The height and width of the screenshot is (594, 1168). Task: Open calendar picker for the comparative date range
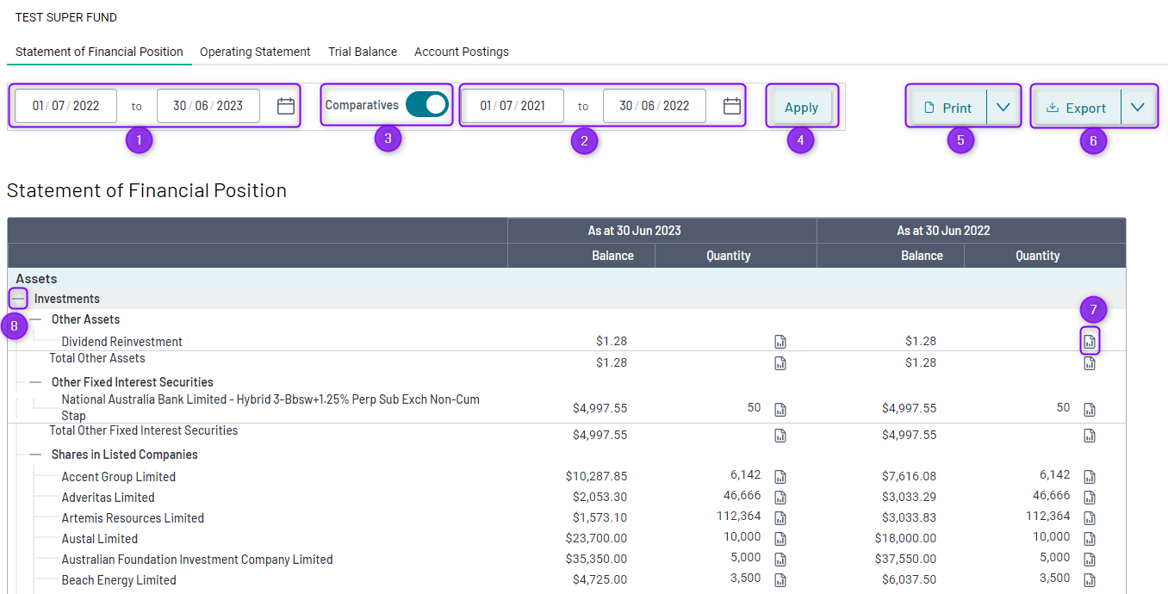(x=732, y=106)
